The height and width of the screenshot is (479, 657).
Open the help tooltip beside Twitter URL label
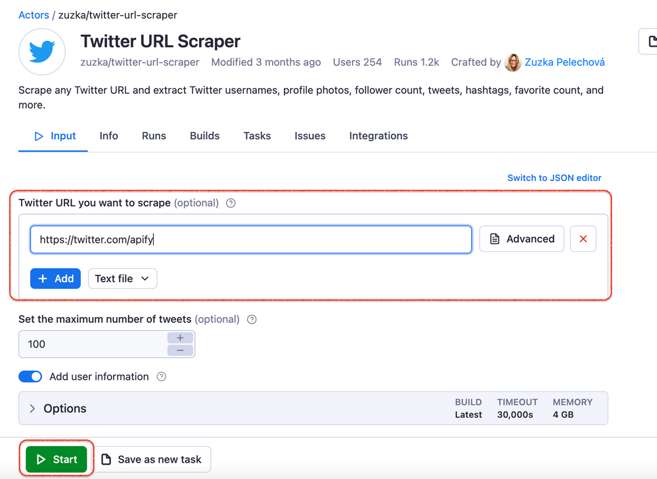pos(231,203)
